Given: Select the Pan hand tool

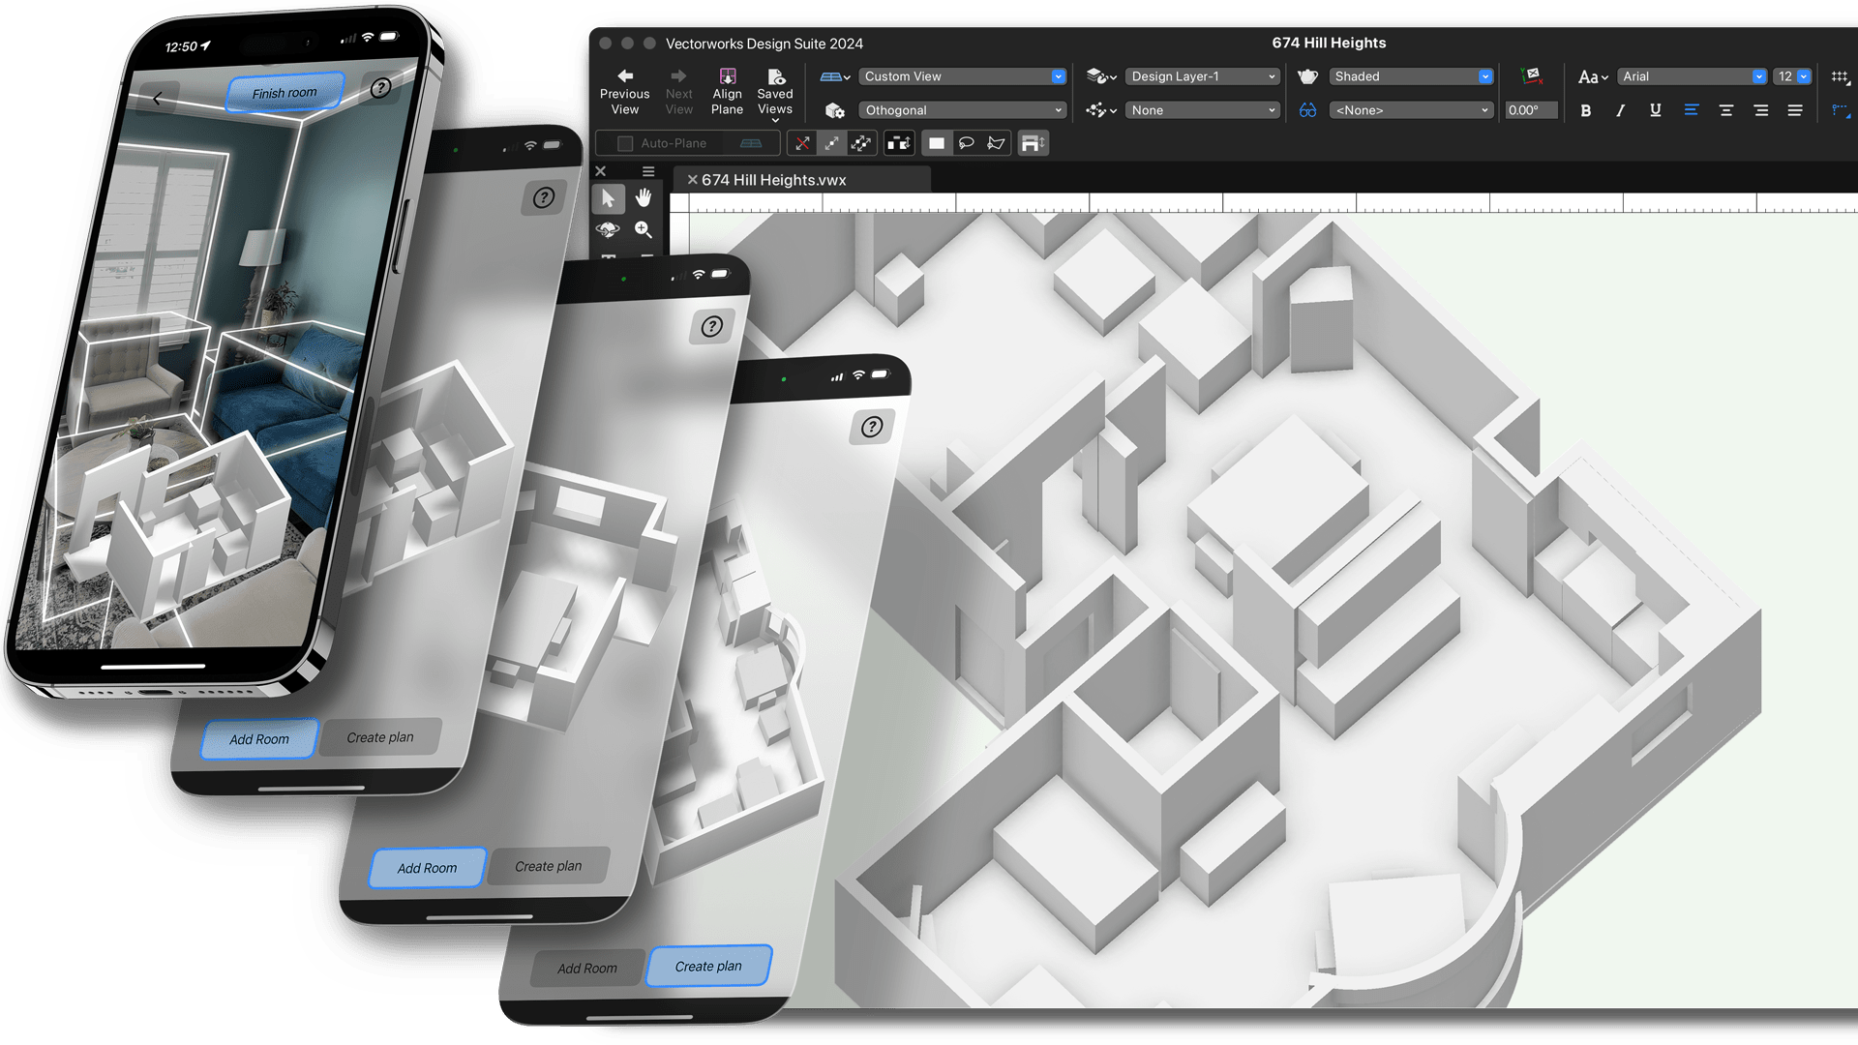Looking at the screenshot, I should [644, 198].
